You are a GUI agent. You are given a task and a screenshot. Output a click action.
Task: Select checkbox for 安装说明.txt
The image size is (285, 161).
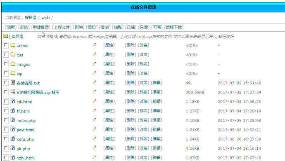pyautogui.click(x=6, y=83)
